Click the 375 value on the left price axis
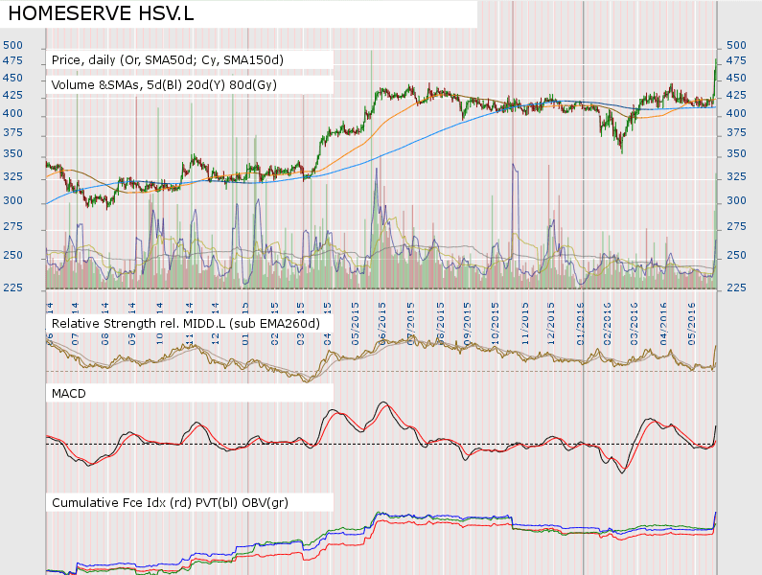 pos(13,132)
